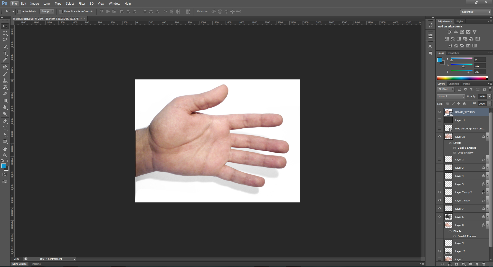Show Layer 11 visibility toggle

click(x=440, y=120)
